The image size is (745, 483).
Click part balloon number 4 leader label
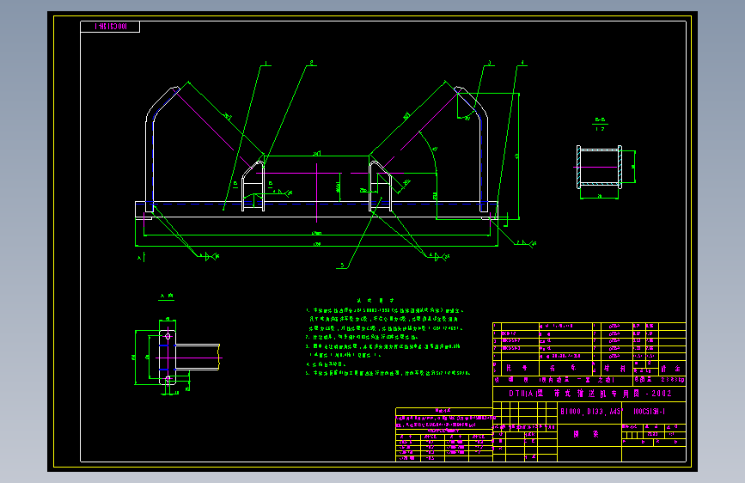coord(522,62)
